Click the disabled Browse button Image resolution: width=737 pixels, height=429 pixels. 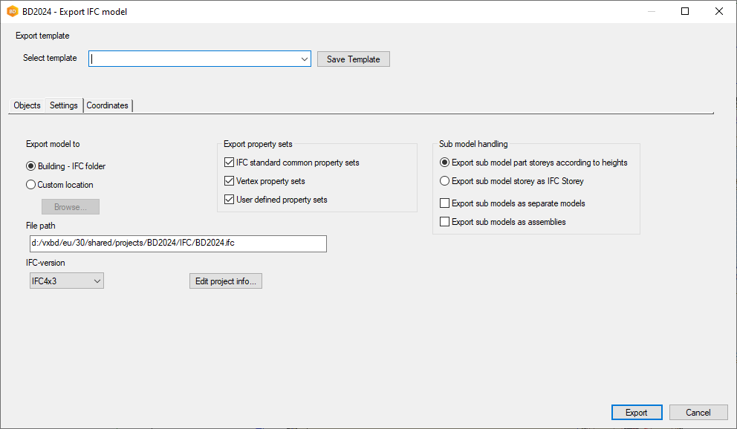pos(71,207)
